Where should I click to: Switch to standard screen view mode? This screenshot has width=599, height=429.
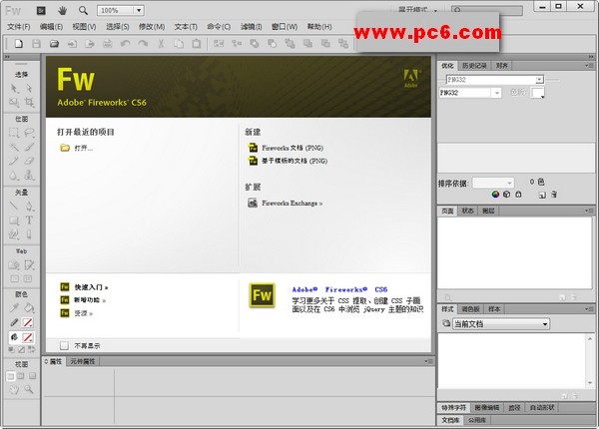tap(10, 376)
